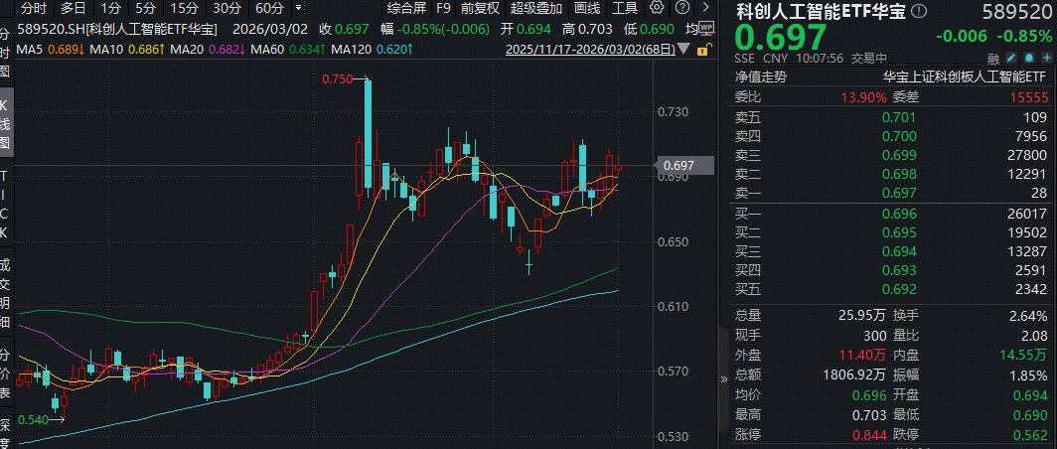This screenshot has height=449, width=1057.
Task: Click the WP monitor icon
Action: (705, 29)
